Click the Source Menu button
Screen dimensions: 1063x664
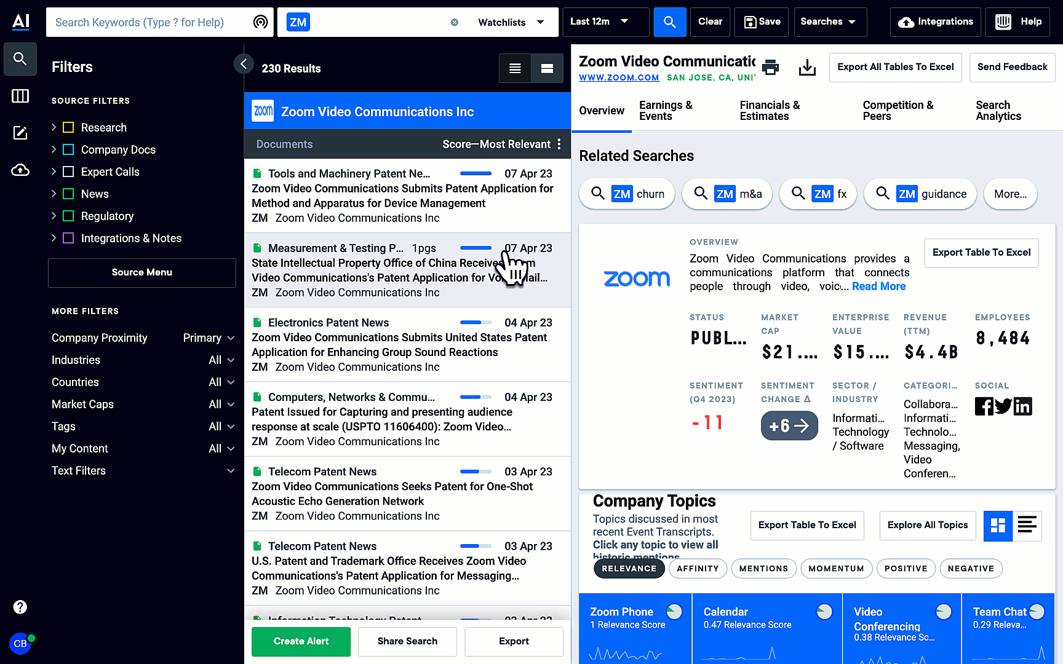pyautogui.click(x=142, y=272)
